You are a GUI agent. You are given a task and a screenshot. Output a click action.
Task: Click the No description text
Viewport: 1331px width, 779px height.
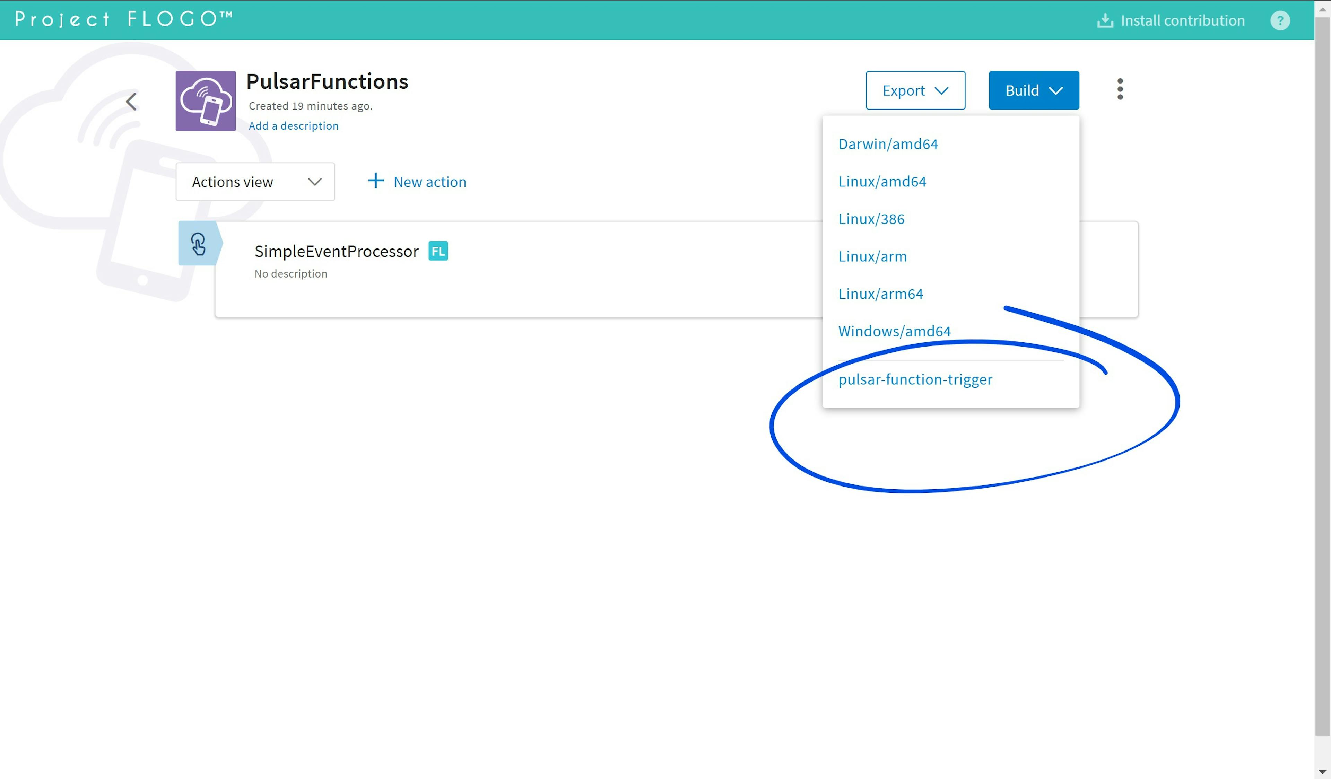[x=291, y=273]
